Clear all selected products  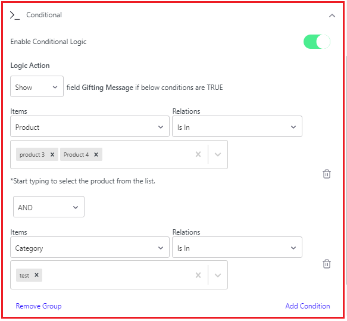pyautogui.click(x=198, y=154)
